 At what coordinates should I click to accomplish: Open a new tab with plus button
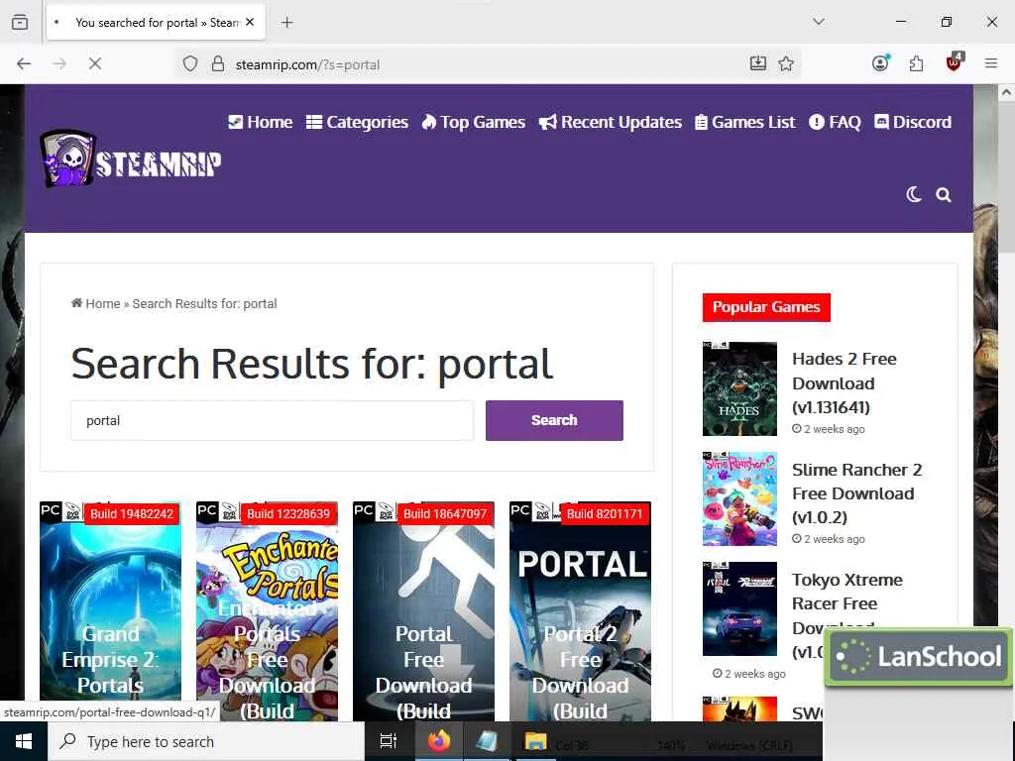pos(286,23)
